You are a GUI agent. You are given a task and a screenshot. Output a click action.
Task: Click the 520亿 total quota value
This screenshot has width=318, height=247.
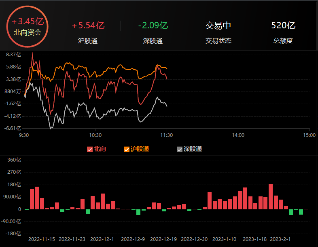(x=283, y=26)
